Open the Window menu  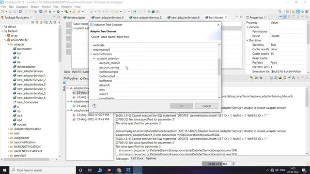(66, 7)
